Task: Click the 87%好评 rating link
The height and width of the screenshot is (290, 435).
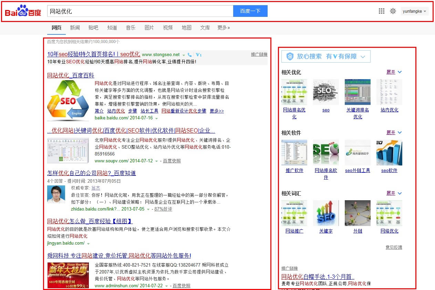Action: [x=163, y=209]
